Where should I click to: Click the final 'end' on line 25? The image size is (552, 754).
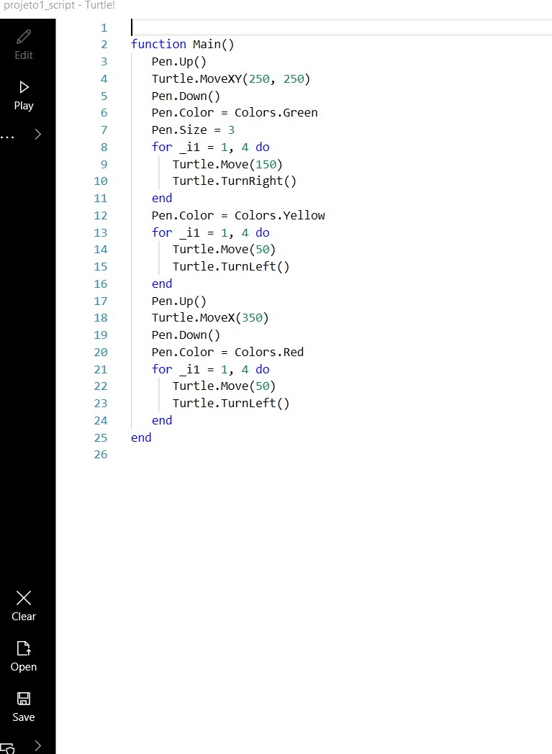[141, 437]
